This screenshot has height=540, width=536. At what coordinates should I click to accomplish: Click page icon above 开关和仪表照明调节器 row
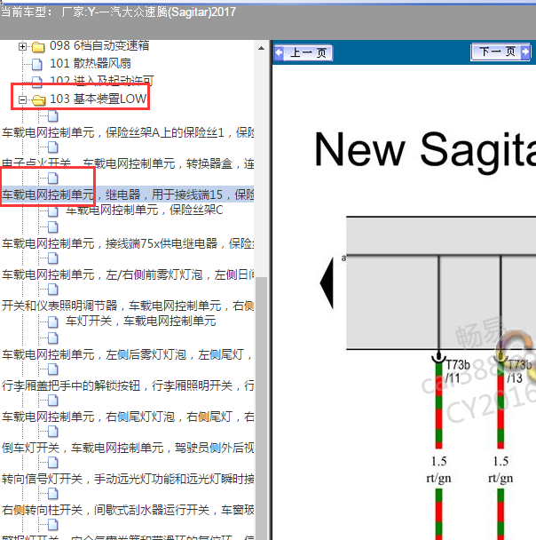pos(53,290)
